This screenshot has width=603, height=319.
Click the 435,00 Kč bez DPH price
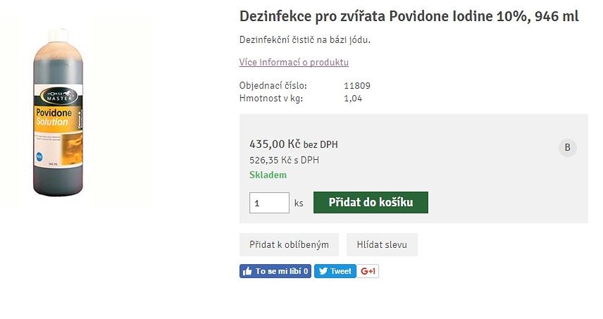[293, 144]
